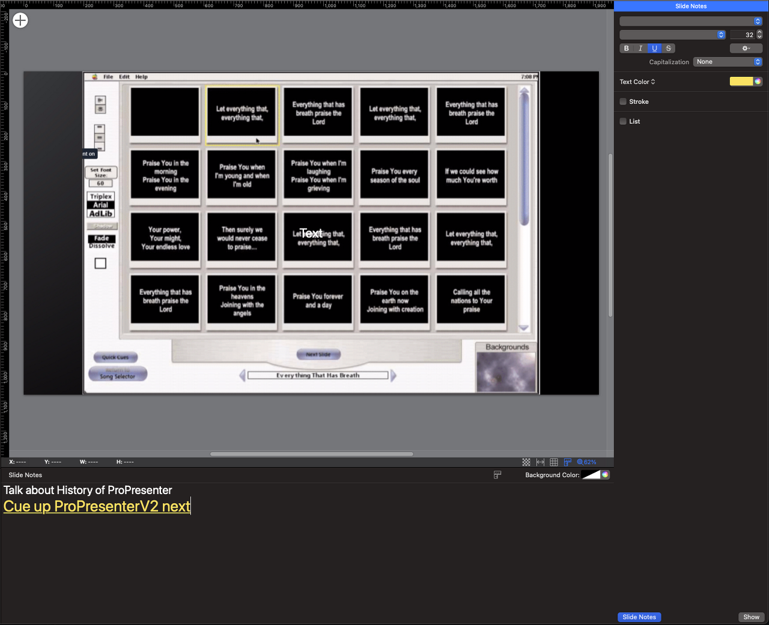Click the font size field showing 32
Screen dimensions: 769x625
pos(743,35)
